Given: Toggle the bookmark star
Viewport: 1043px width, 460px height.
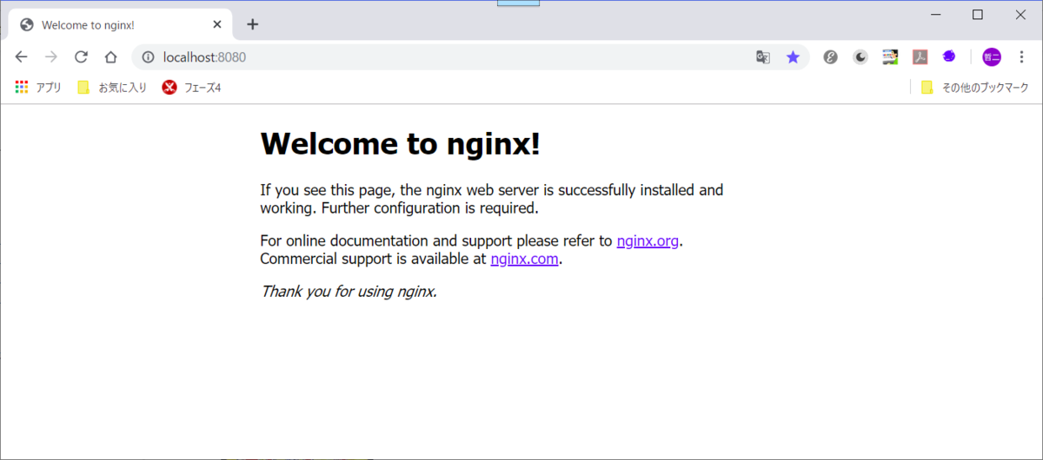Looking at the screenshot, I should point(793,57).
